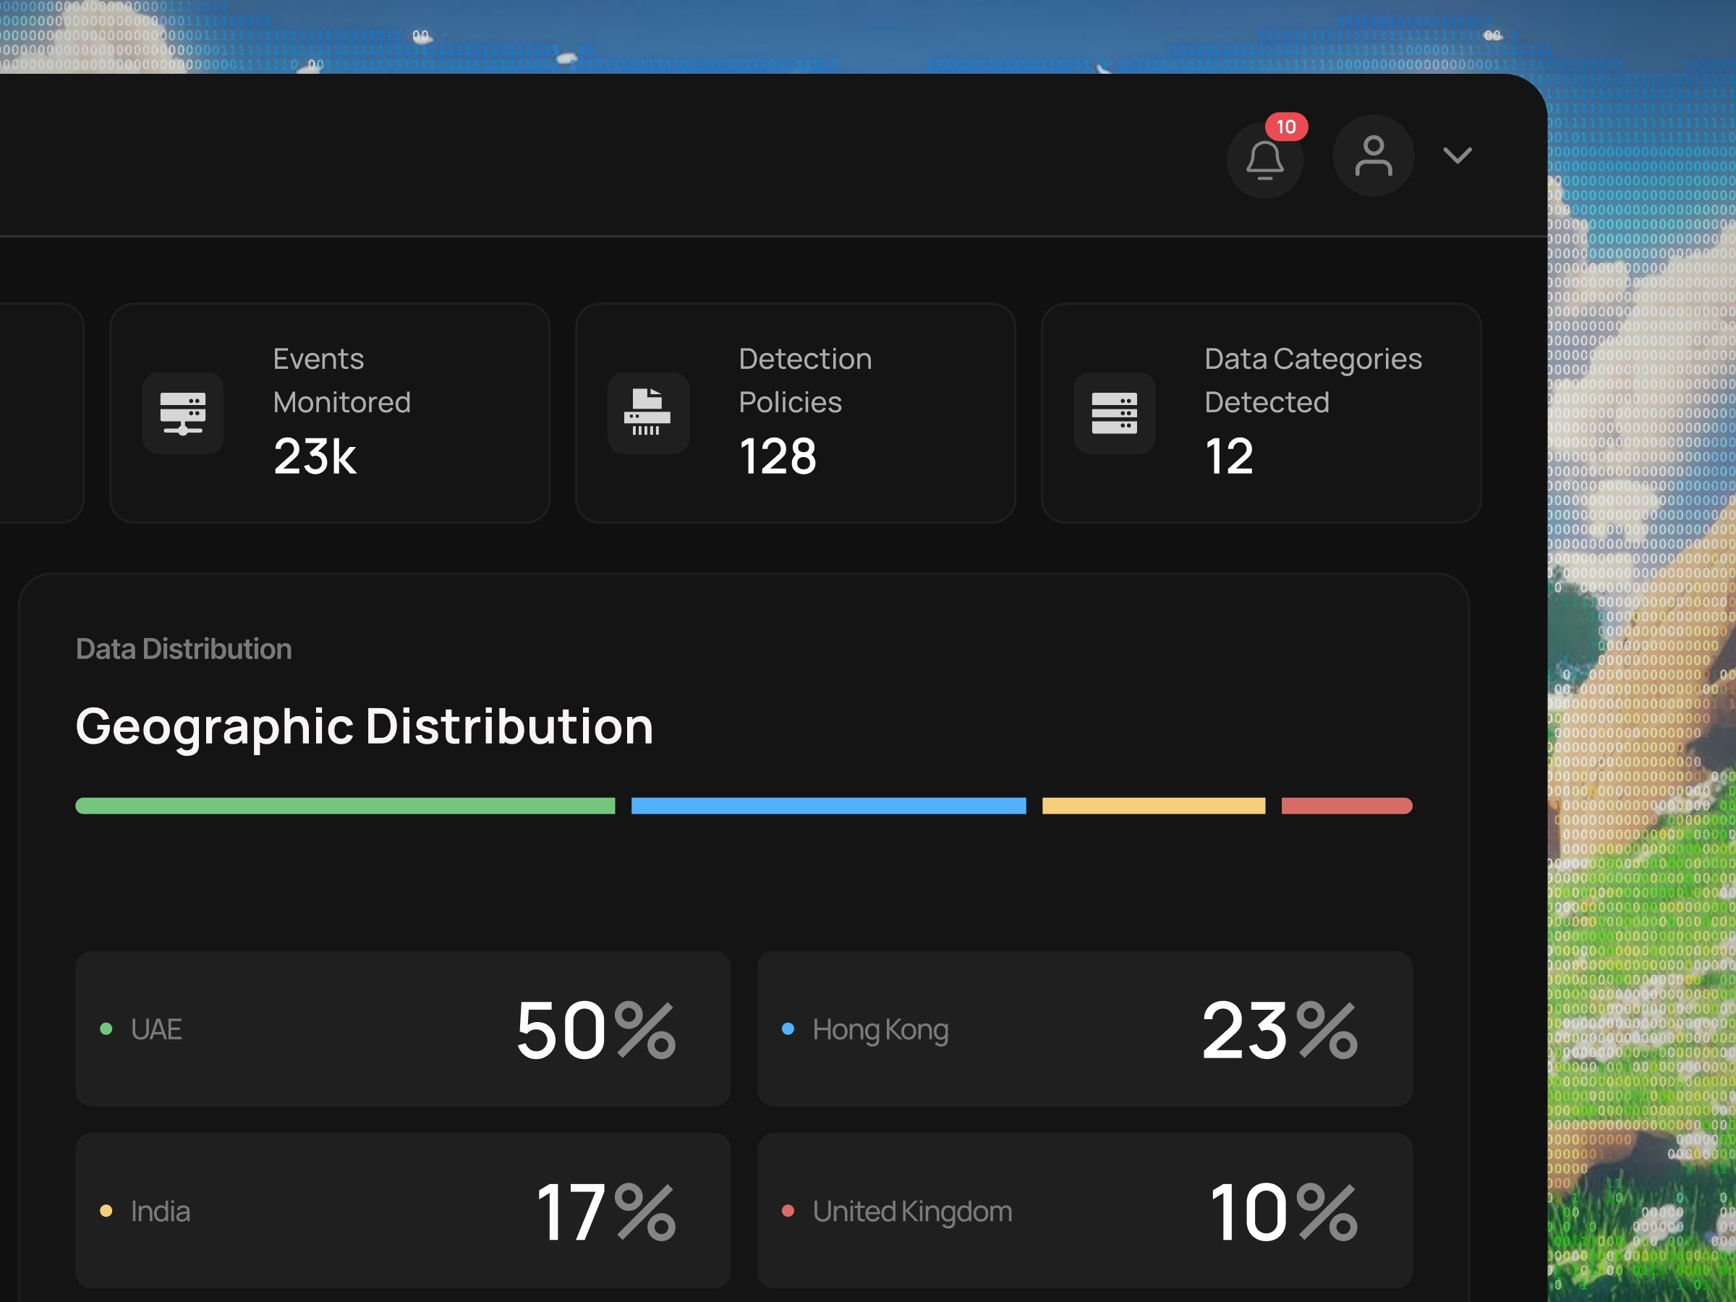1736x1302 pixels.
Task: Click the 12 categories value
Action: point(1229,456)
